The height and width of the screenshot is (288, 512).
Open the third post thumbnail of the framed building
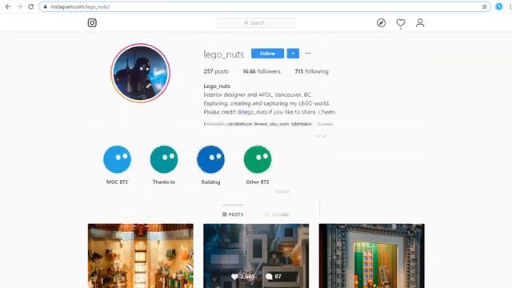(371, 256)
